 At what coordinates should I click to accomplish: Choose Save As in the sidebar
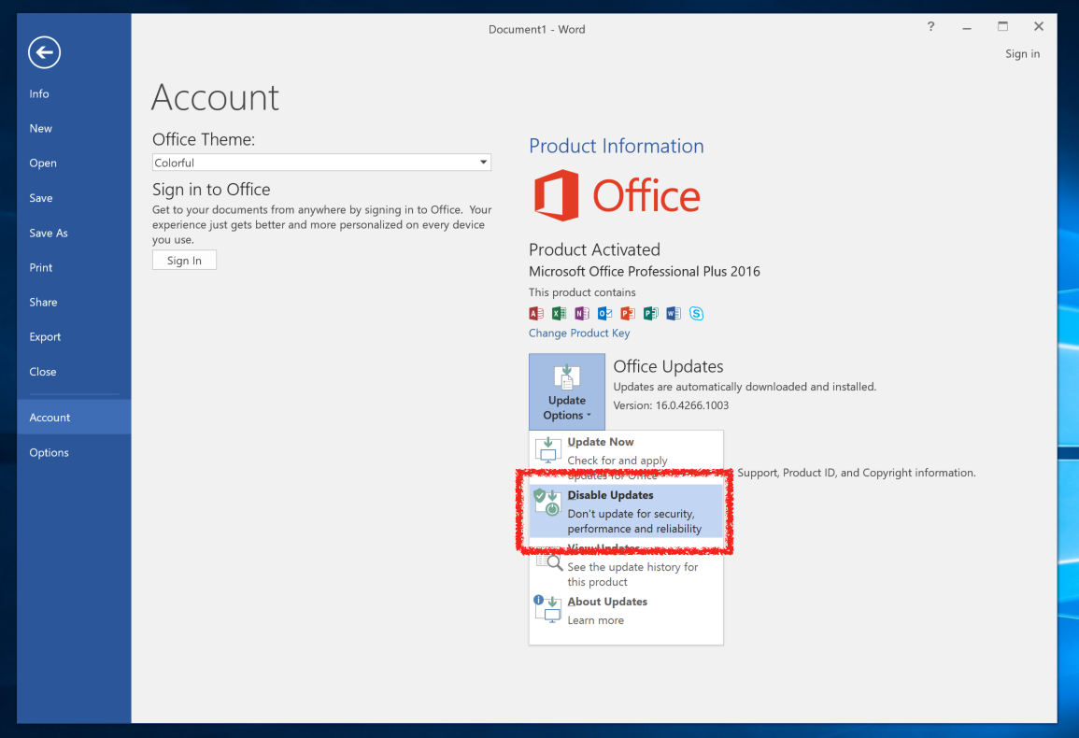[x=49, y=233]
